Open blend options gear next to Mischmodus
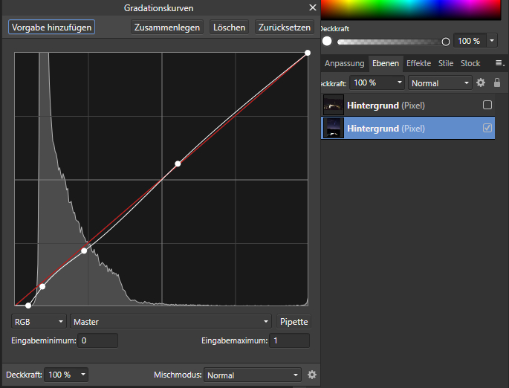 [x=312, y=375]
